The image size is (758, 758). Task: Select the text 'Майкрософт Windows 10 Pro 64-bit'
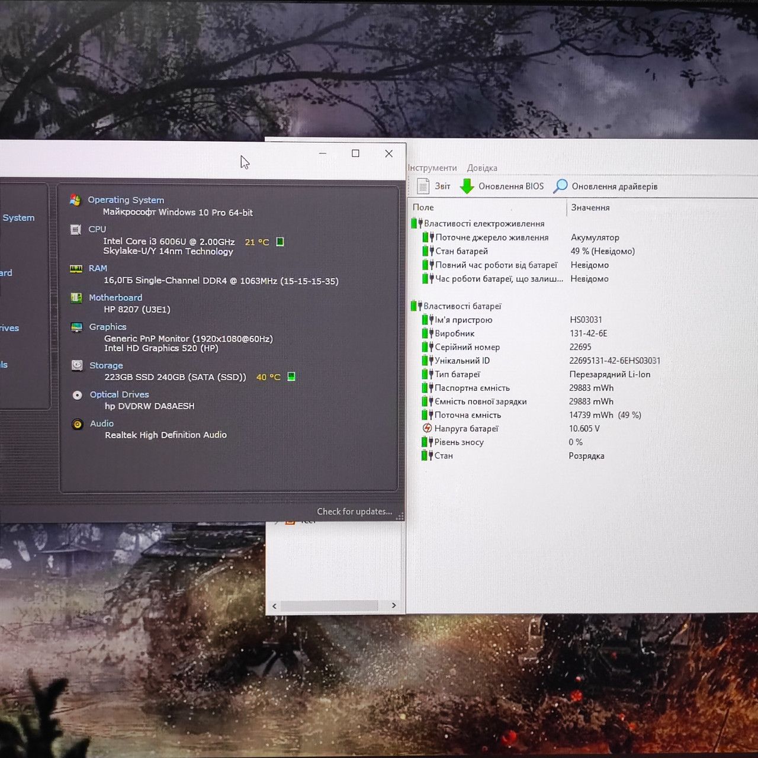178,212
